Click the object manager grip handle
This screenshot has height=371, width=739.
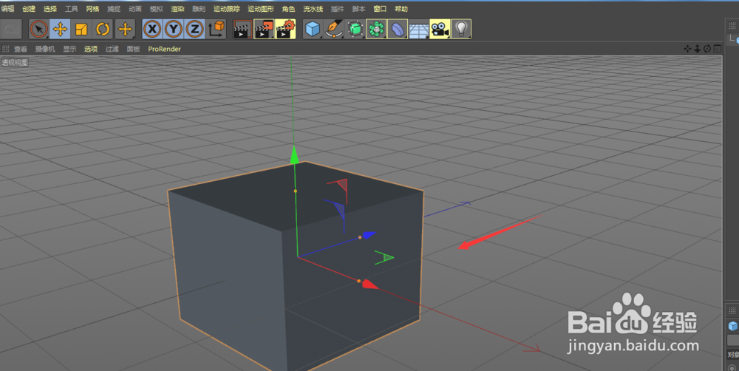(x=732, y=26)
